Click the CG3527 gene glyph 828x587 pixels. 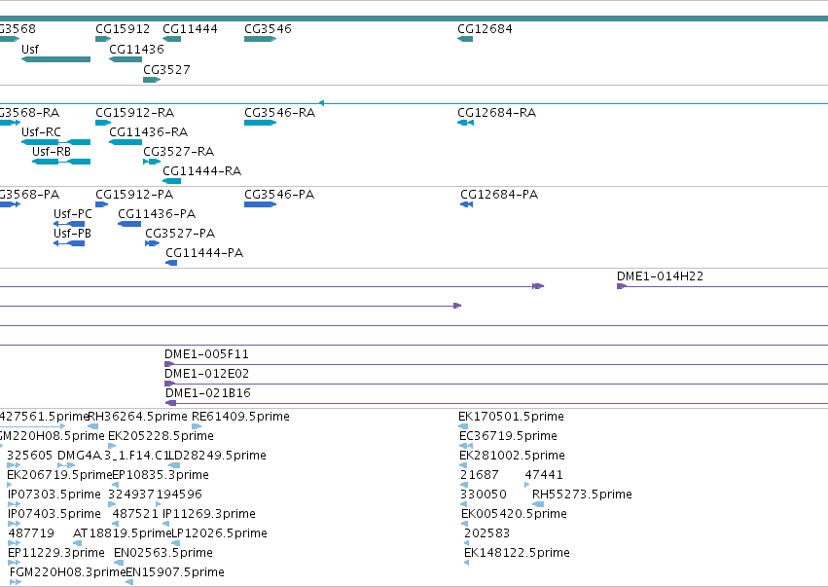(152, 80)
